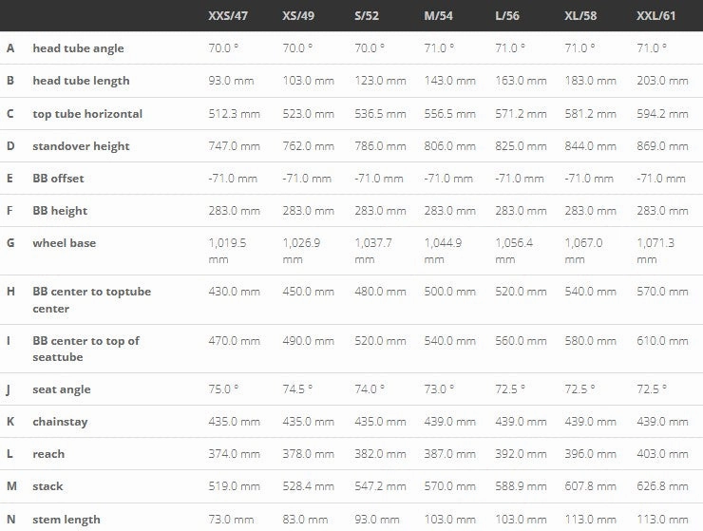Click the row letter G

(x=10, y=243)
